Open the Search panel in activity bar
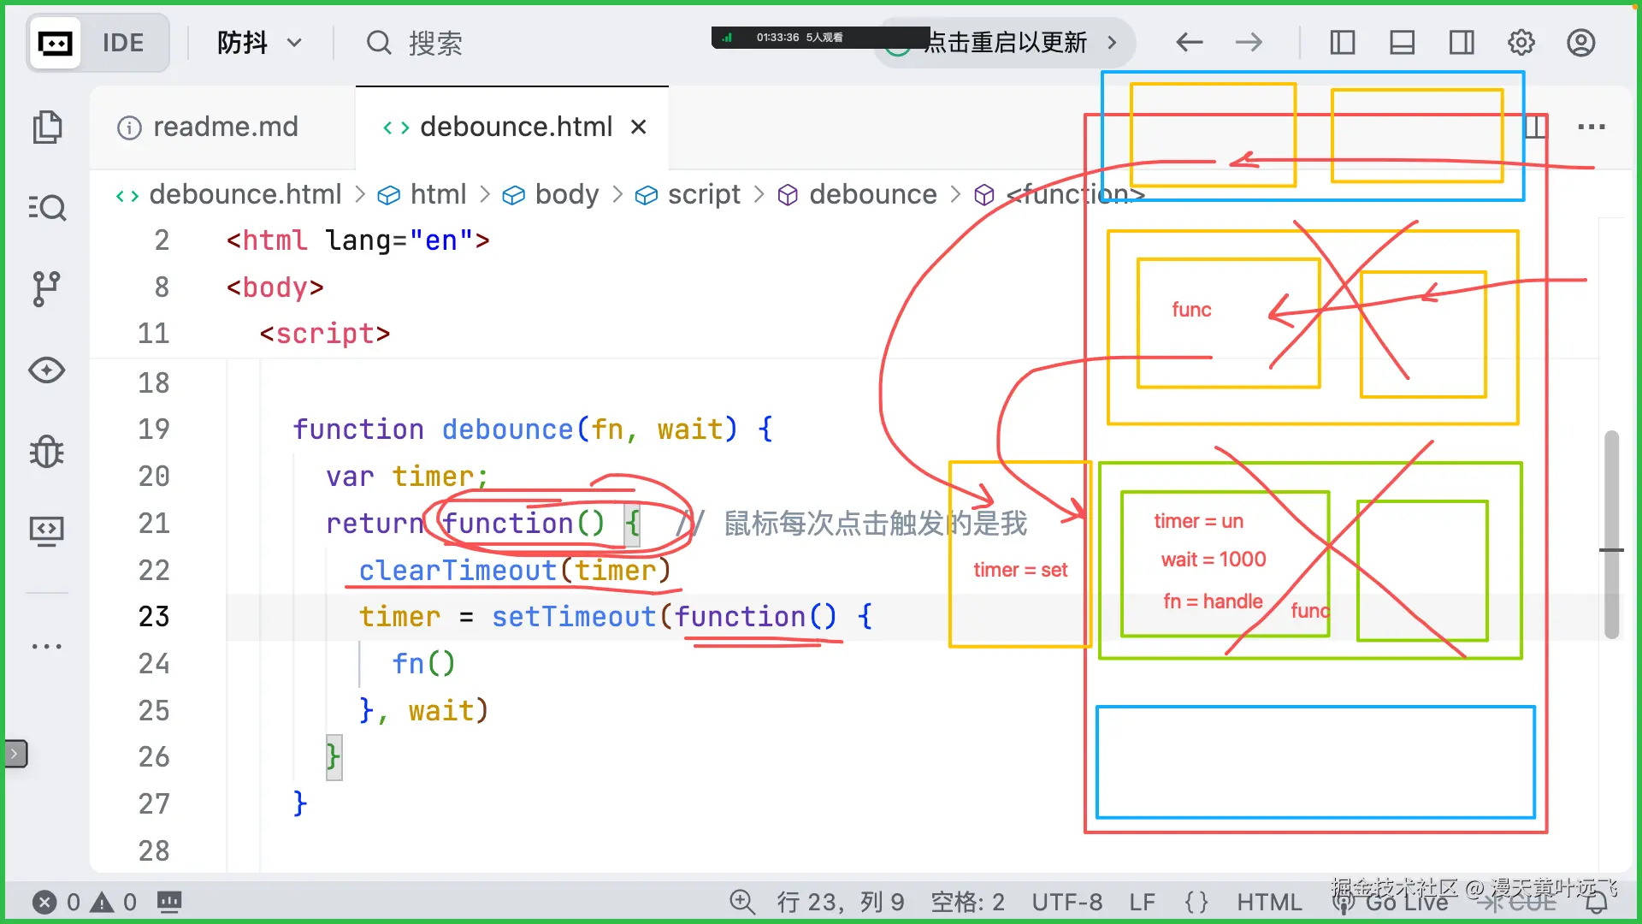Image resolution: width=1642 pixels, height=924 pixels. 47,208
